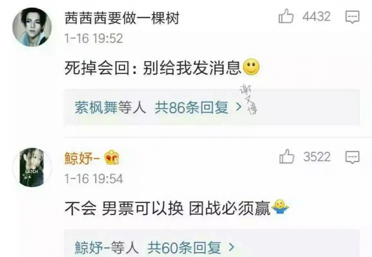Screen dimensions: 372x257
Task: Open reply icon beside 4432 likes
Action: [x=352, y=17]
